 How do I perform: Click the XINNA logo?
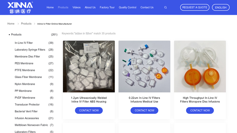coord(20,7)
